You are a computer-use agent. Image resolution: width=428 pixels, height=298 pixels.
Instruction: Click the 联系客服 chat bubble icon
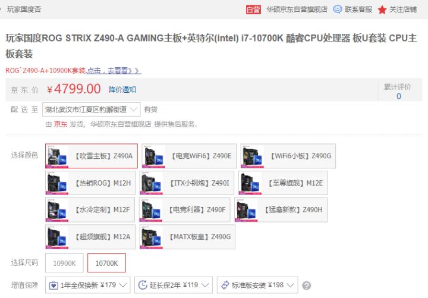click(338, 10)
